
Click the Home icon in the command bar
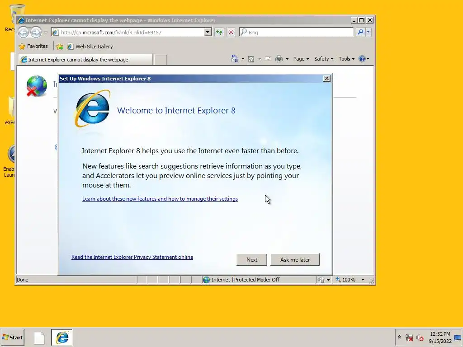[x=235, y=59]
